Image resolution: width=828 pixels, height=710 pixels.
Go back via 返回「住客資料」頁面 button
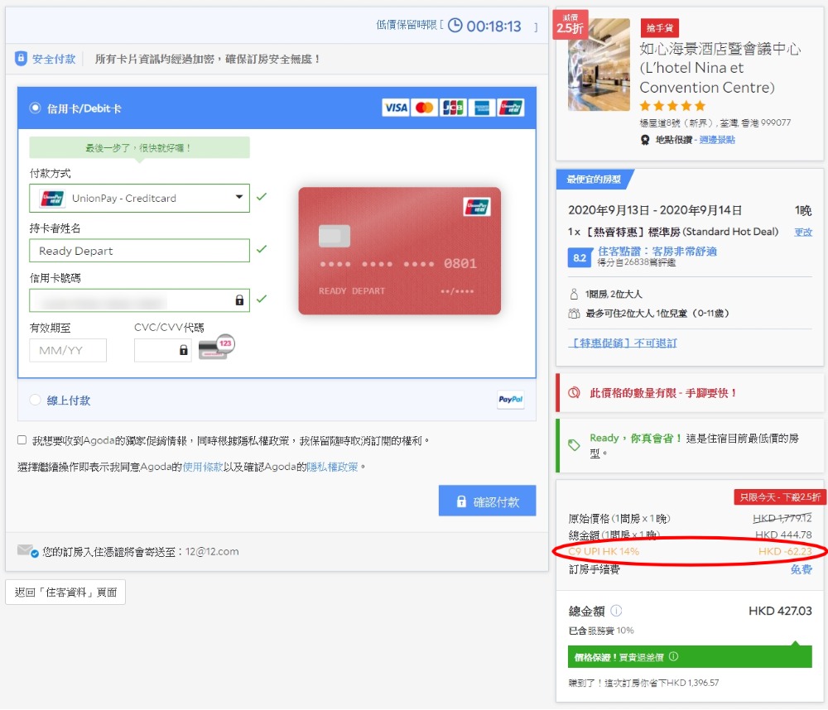[x=65, y=592]
